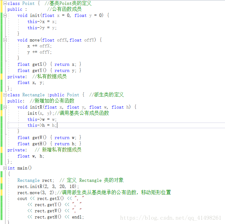This screenshot has width=225, height=224.
Task: Collapse the class Rectangle definition
Action: (x=5, y=95)
